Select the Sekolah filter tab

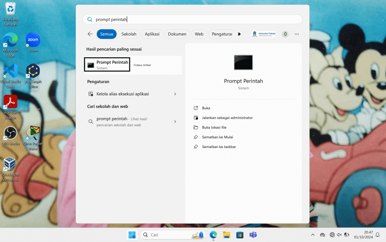(x=129, y=34)
